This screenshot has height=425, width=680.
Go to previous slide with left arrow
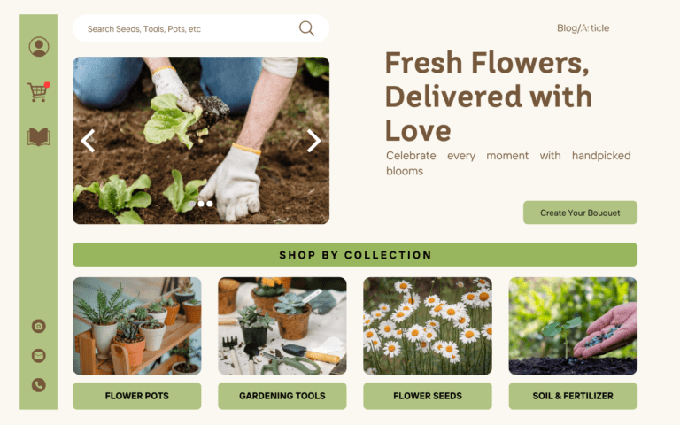tap(88, 141)
